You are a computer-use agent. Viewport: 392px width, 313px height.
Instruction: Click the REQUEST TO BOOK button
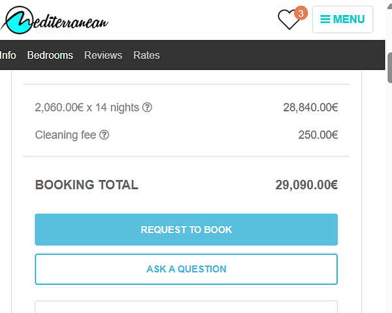click(186, 230)
